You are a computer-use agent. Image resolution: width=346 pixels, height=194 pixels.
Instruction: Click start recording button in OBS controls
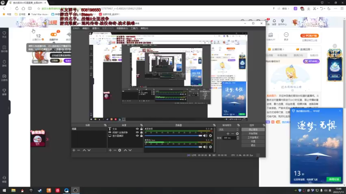pos(253,134)
